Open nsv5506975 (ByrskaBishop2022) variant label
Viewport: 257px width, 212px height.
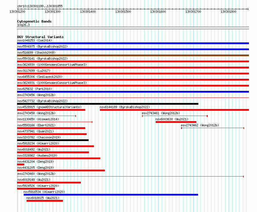click(42, 46)
